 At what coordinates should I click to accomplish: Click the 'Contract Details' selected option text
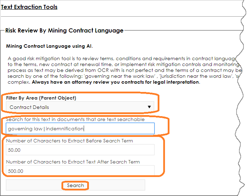pos(29,107)
